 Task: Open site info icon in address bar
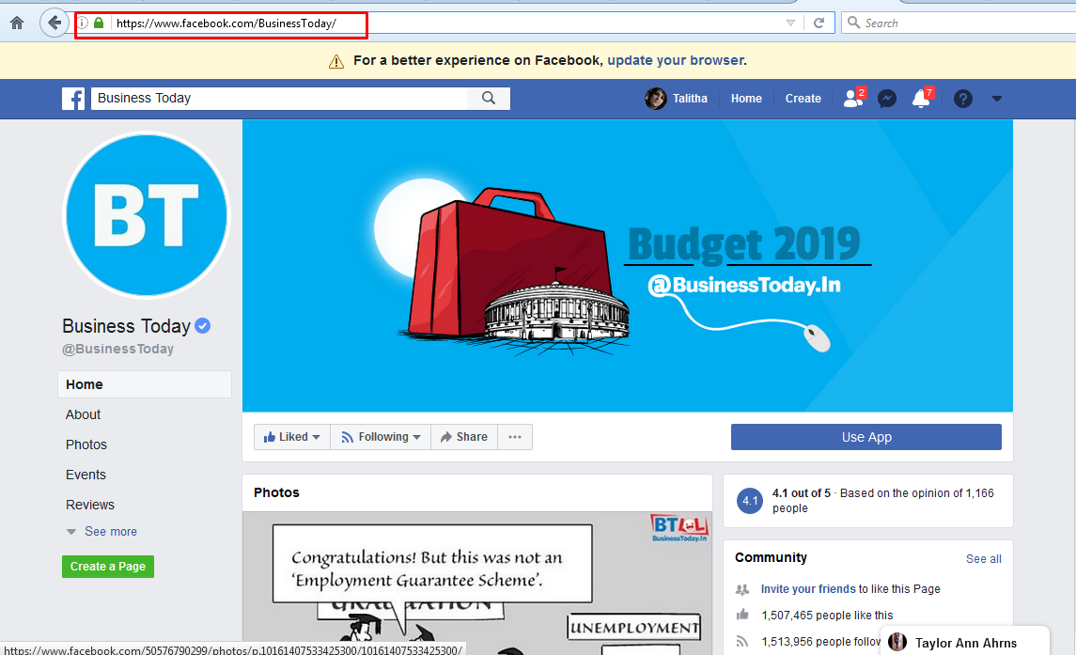pos(83,23)
